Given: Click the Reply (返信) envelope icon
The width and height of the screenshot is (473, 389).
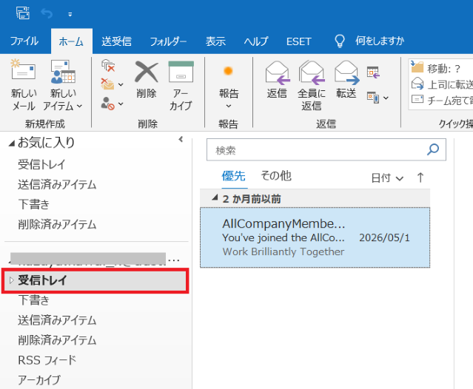Looking at the screenshot, I should 278,72.
